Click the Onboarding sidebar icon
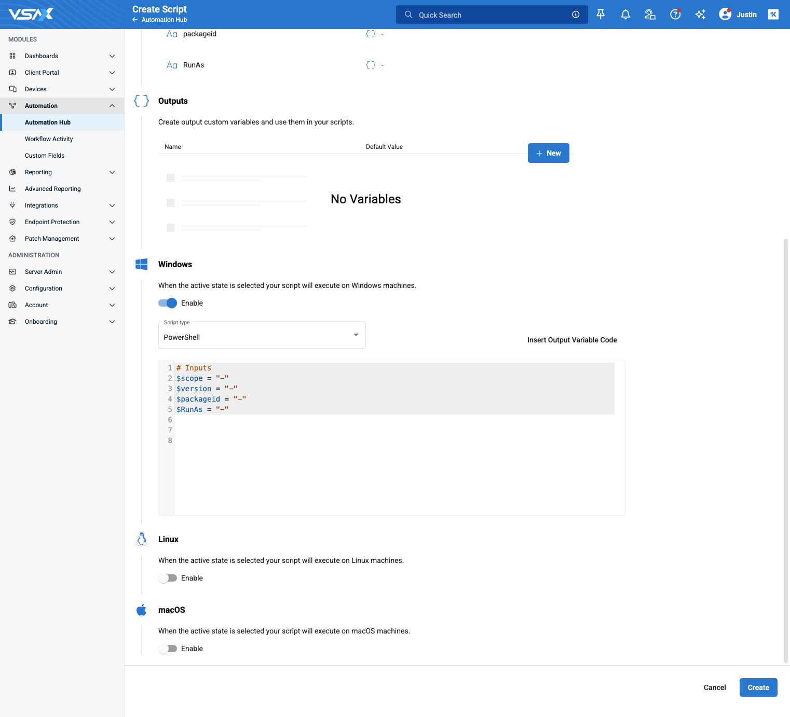 [12, 322]
